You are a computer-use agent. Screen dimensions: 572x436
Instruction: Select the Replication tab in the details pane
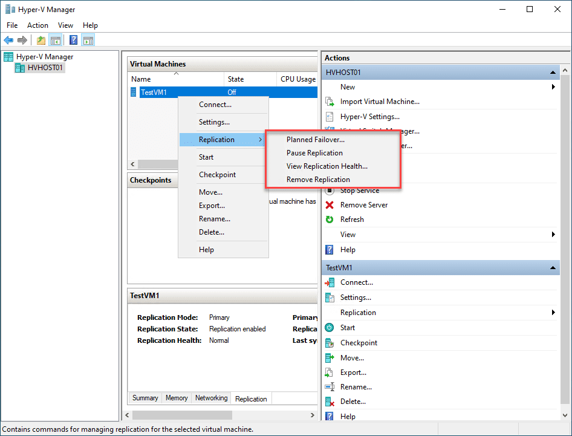pos(251,399)
